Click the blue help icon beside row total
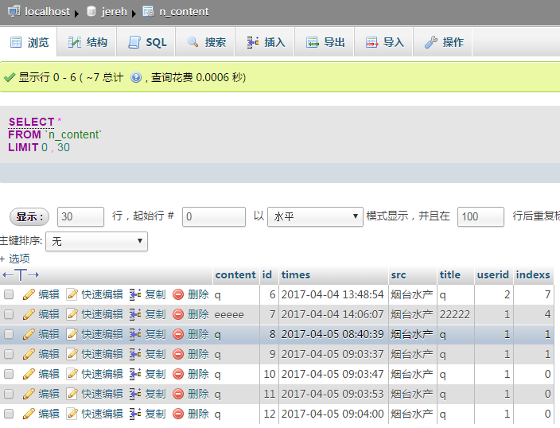560x428 pixels. click(x=136, y=77)
